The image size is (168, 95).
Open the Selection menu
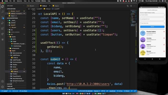(19, 1)
